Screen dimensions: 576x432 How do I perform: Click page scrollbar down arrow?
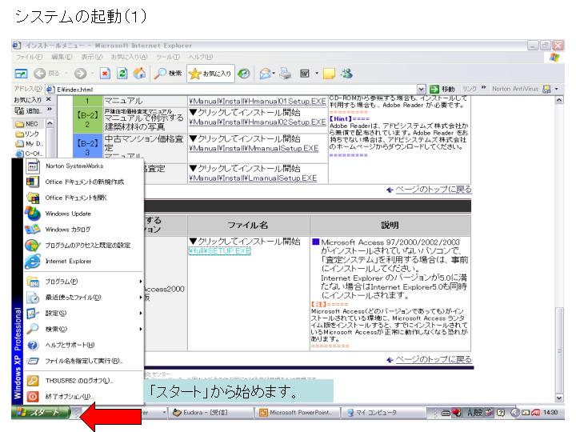pos(559,398)
